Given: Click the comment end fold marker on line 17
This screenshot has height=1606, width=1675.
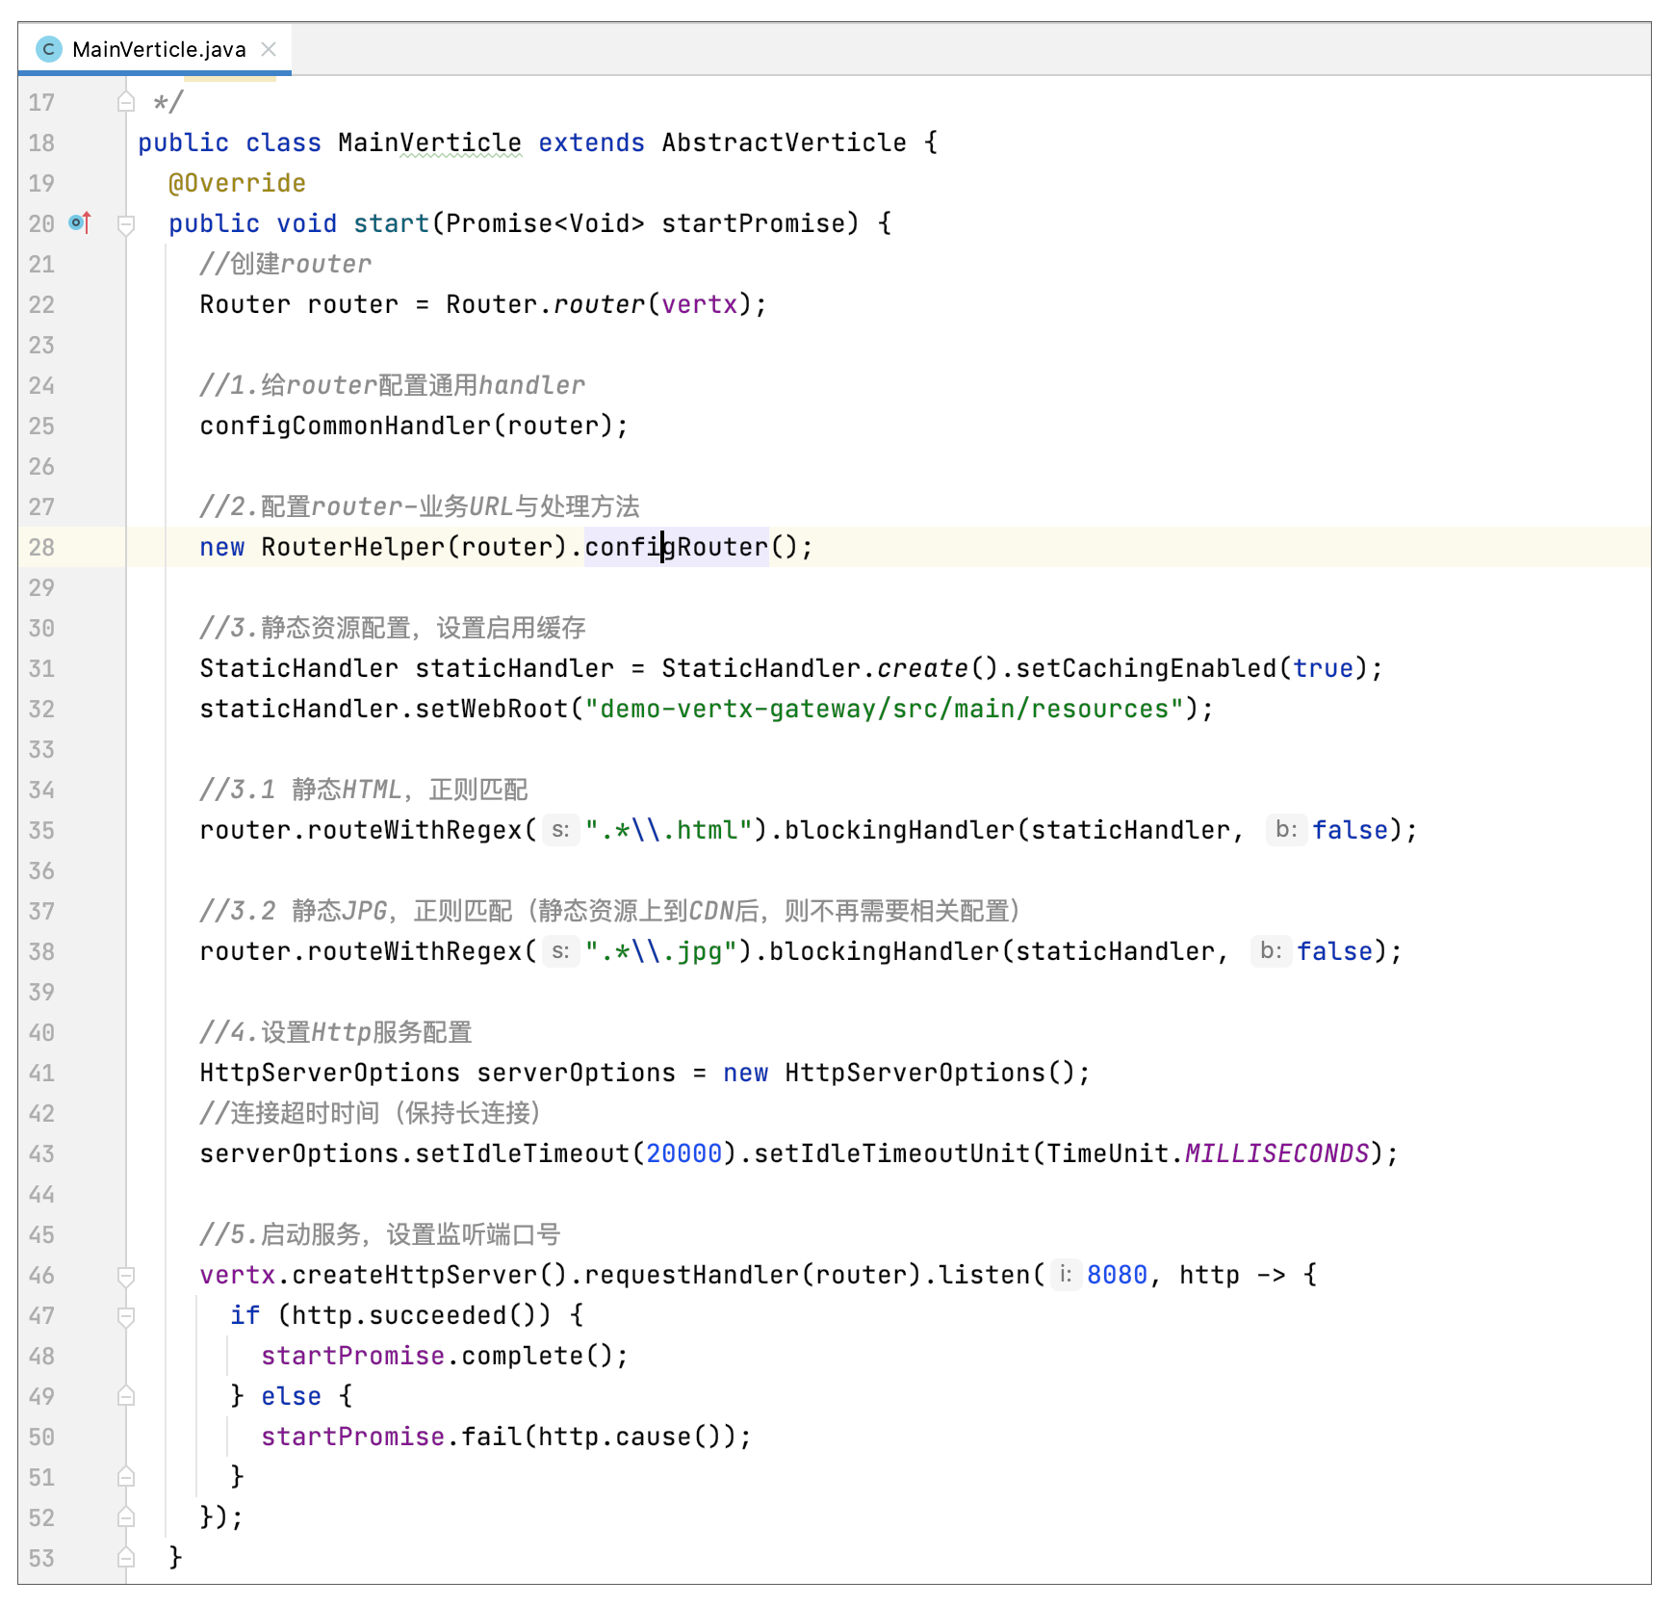Looking at the screenshot, I should [126, 102].
